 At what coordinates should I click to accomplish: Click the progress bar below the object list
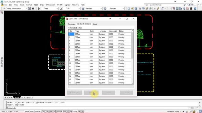click(101, 87)
